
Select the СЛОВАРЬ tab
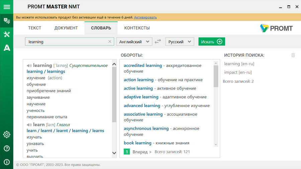pos(101,28)
